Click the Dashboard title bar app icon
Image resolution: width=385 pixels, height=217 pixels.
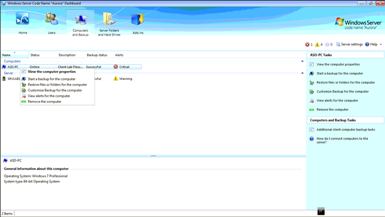pyautogui.click(x=3, y=4)
